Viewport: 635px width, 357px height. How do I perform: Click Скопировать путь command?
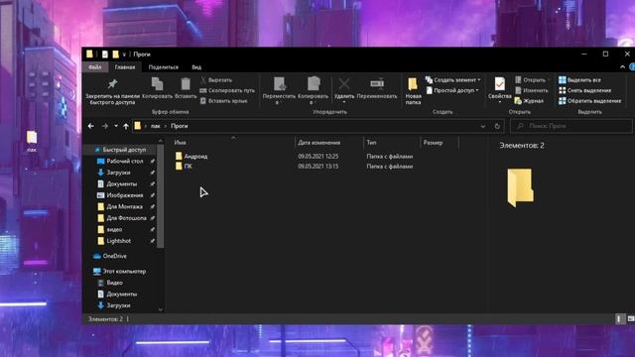click(227, 90)
